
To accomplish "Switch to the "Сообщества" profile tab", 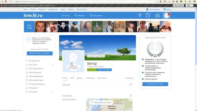I will click(x=90, y=78).
